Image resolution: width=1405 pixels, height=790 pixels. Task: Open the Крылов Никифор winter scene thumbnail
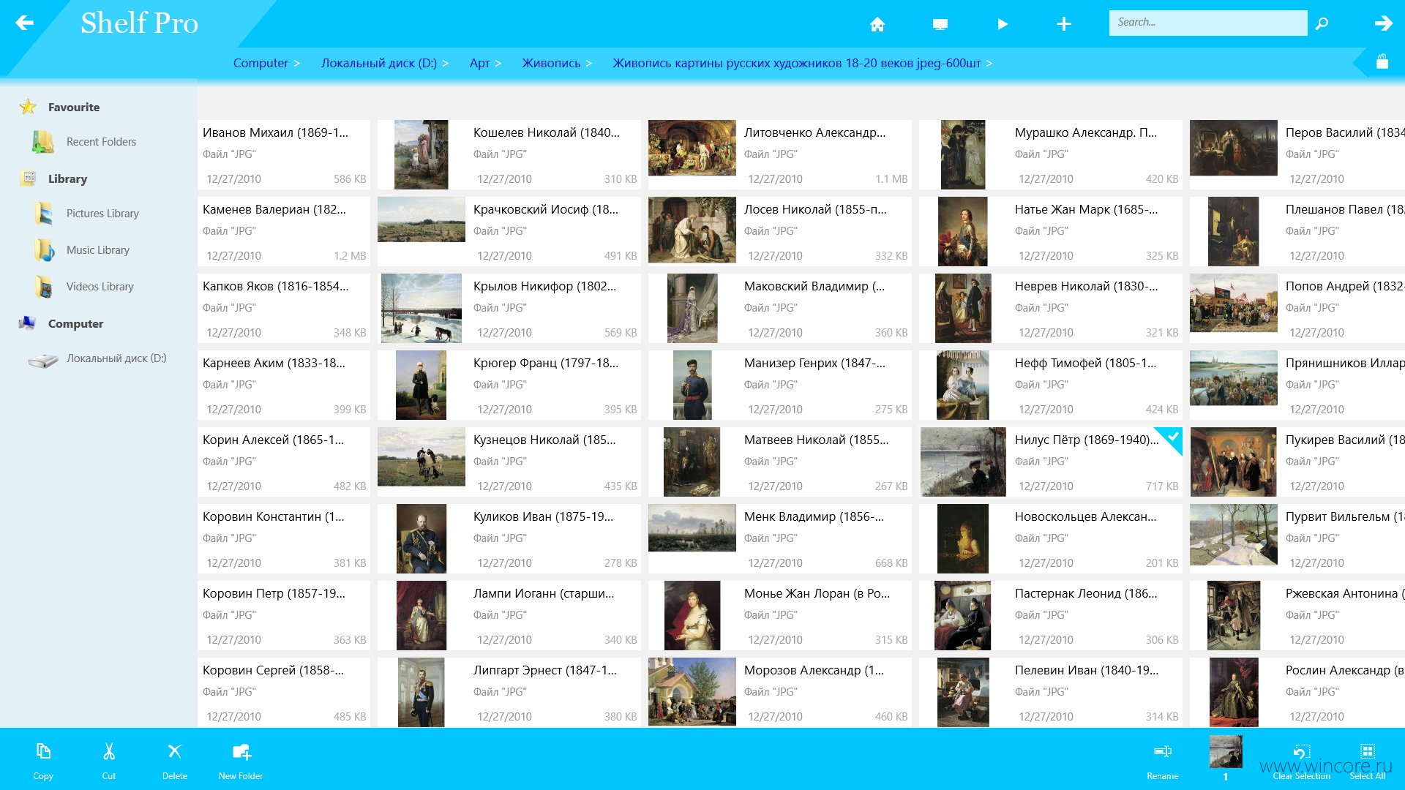(421, 308)
